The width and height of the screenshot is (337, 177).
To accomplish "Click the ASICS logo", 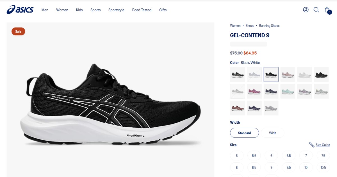I will (x=20, y=10).
